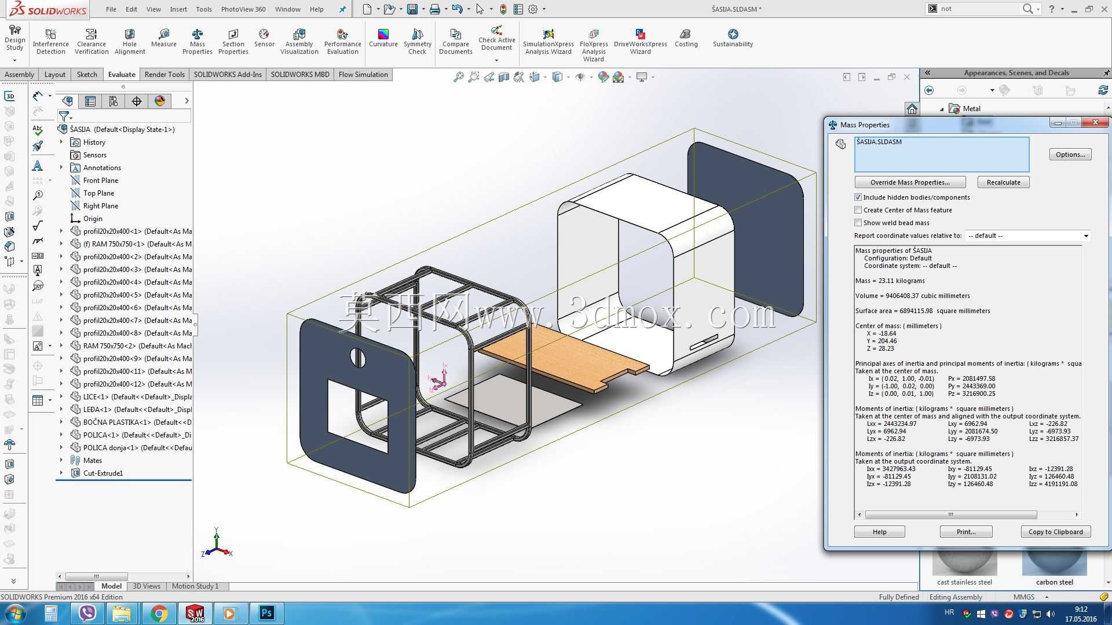The image size is (1112, 625).
Task: Launch Clearance Verification tool
Action: click(92, 42)
